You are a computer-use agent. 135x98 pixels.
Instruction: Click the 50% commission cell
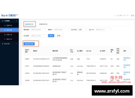point(112,66)
